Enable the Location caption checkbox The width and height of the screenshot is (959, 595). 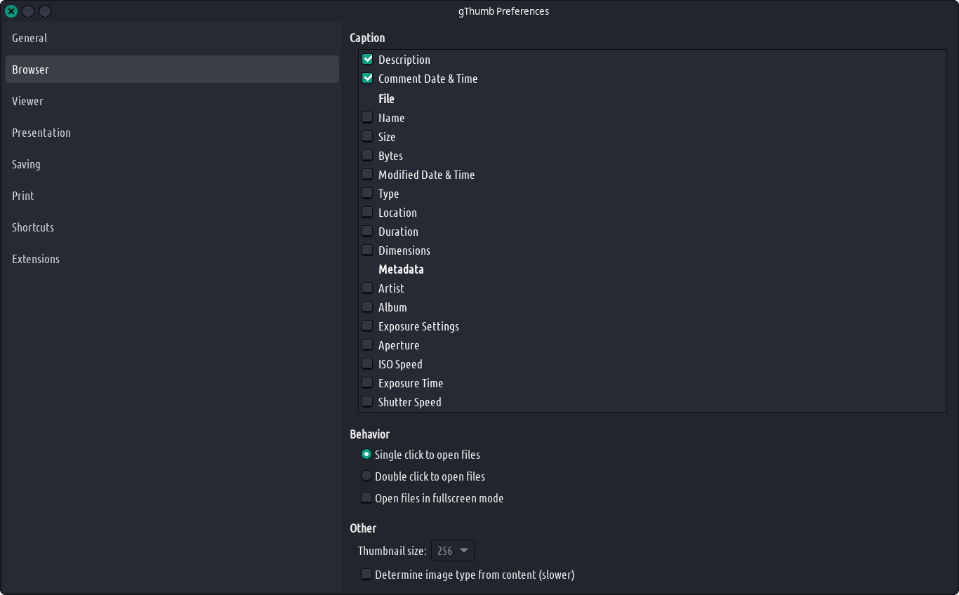pos(367,212)
